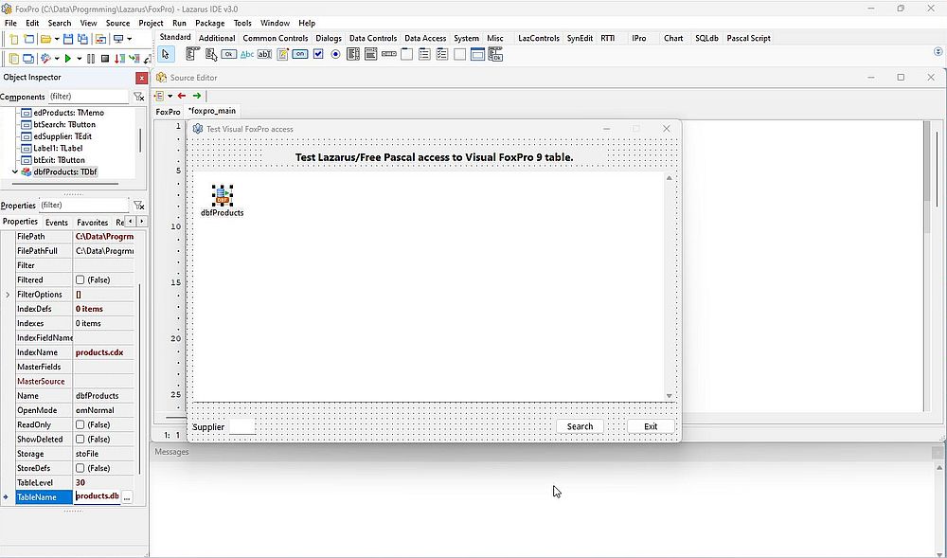Switch to the Events tab
Screen dimensions: 947x558
coord(57,223)
